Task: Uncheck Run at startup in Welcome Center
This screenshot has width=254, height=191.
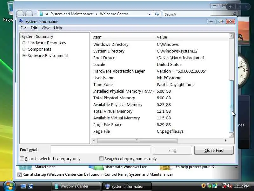Action: click(19, 174)
